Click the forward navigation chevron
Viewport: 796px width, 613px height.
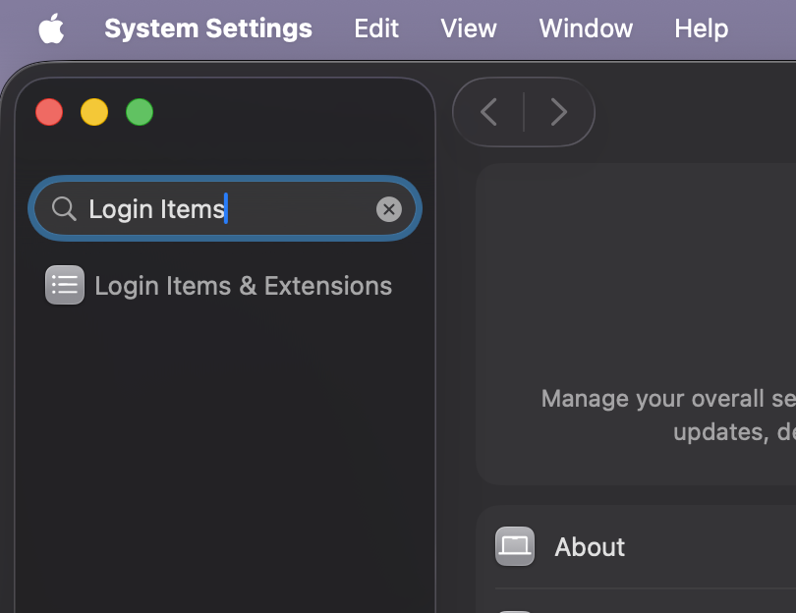(559, 112)
